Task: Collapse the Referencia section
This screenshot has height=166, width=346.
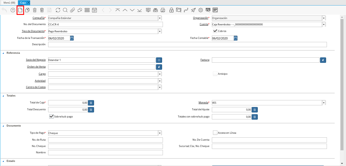Action: click(x=3, y=53)
